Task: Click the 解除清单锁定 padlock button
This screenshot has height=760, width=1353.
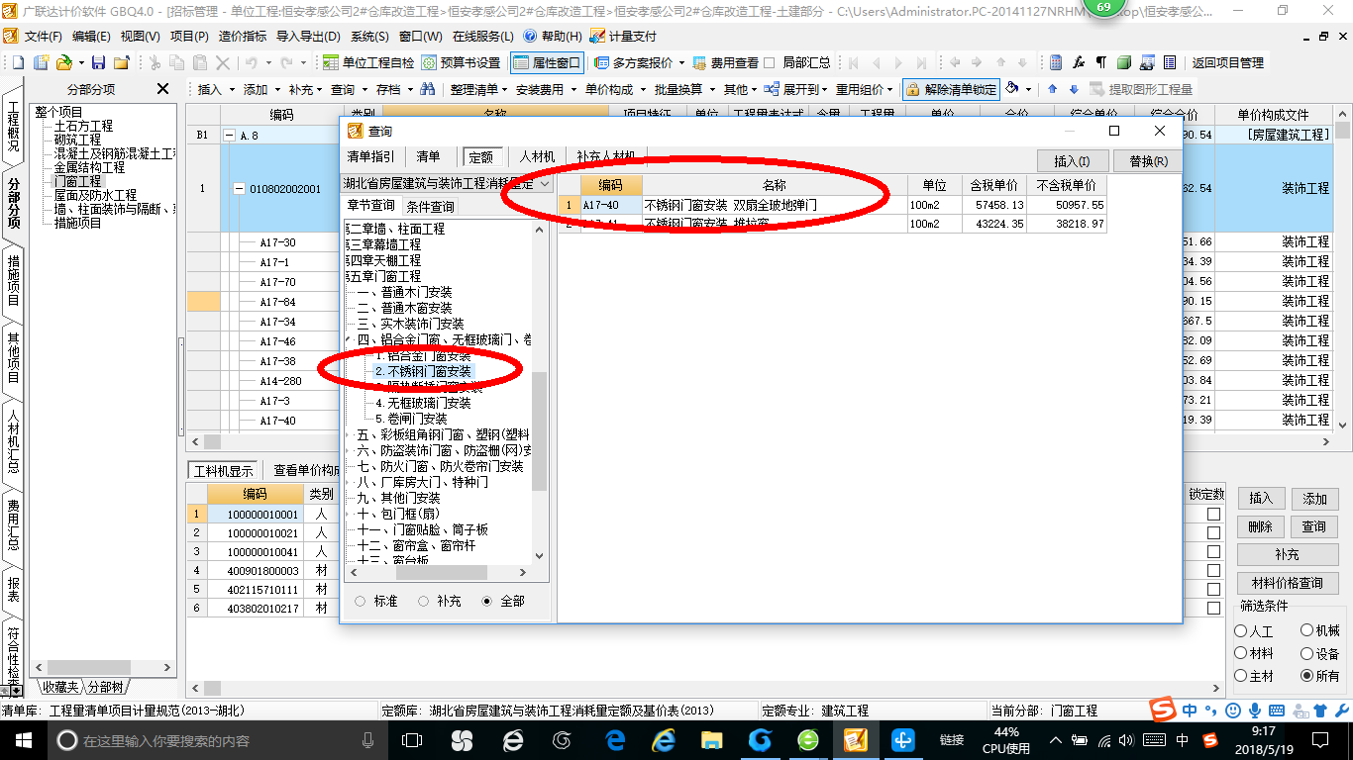Action: (951, 89)
